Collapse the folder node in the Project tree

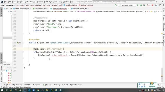point(8,11)
